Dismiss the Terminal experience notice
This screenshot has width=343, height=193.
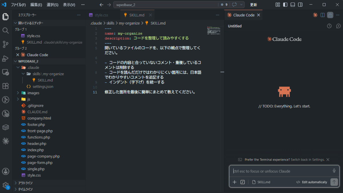pyautogui.click(x=328, y=160)
